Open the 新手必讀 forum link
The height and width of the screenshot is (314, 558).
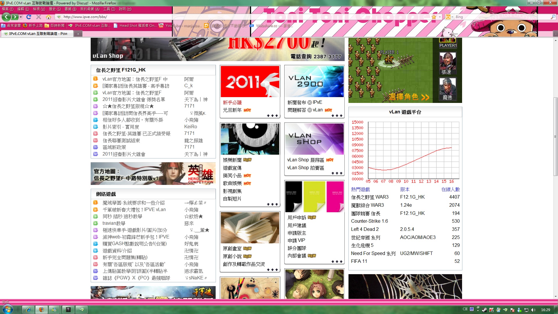(232, 102)
